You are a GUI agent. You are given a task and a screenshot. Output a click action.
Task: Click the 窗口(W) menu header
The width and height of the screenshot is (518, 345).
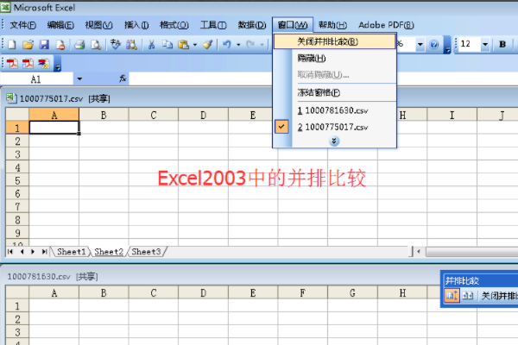pyautogui.click(x=293, y=25)
